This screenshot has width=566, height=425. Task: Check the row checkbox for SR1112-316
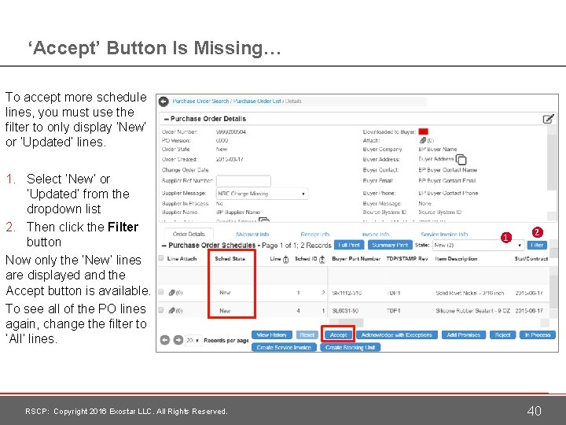[x=161, y=292]
